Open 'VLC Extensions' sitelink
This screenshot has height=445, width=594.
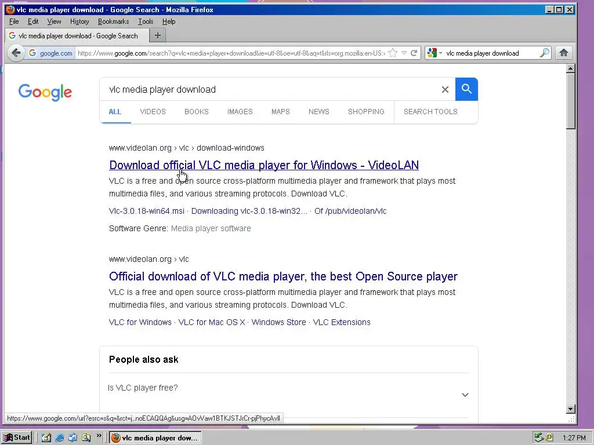(342, 322)
